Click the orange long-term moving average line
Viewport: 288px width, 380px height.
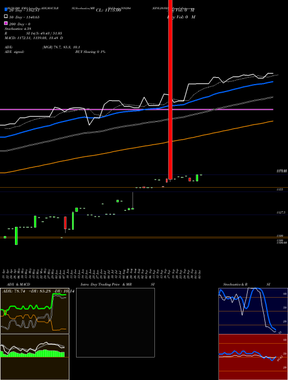tap(137, 147)
